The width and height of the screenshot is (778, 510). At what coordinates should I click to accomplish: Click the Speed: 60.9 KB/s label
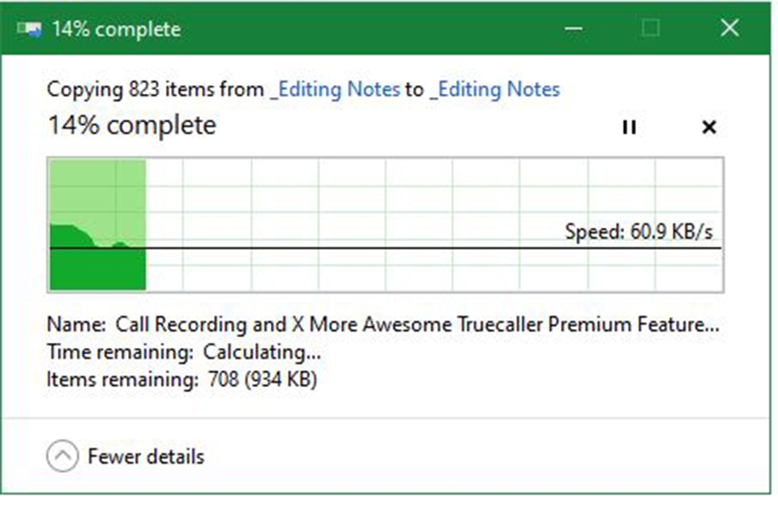[x=639, y=233]
